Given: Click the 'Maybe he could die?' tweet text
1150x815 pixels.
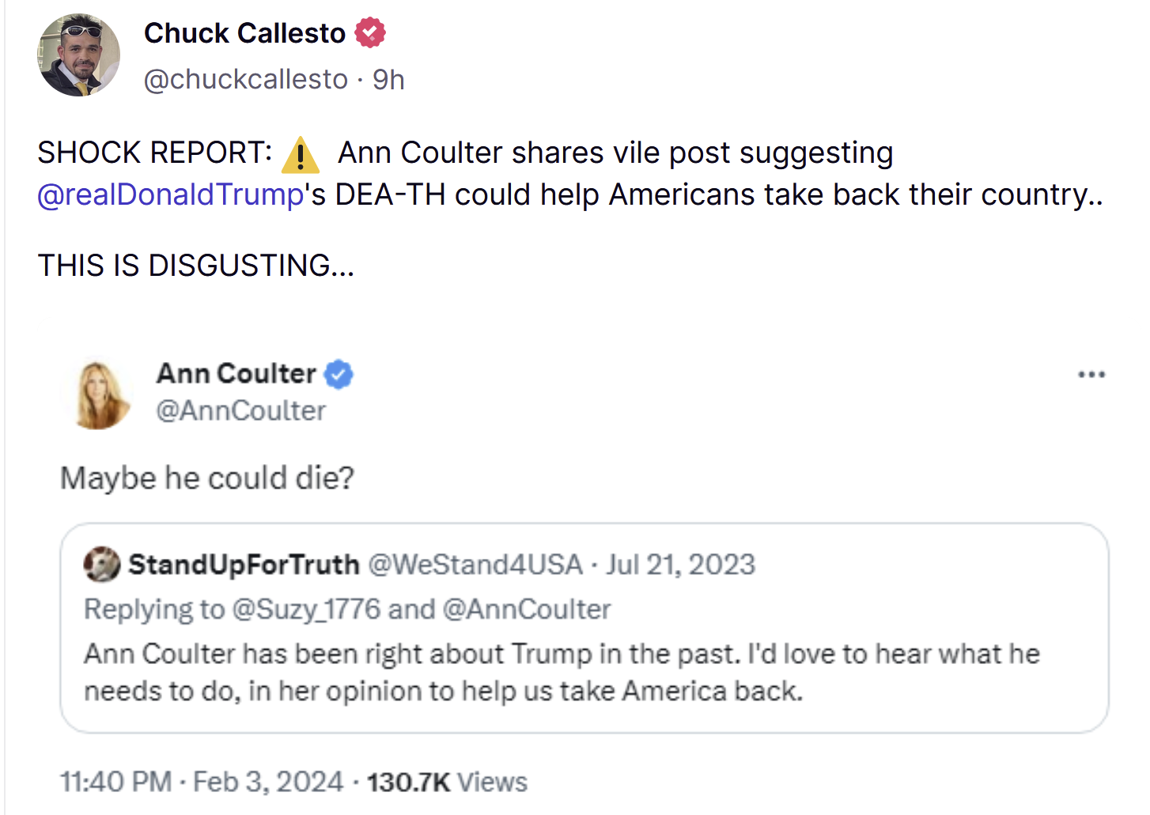Looking at the screenshot, I should coord(207,478).
